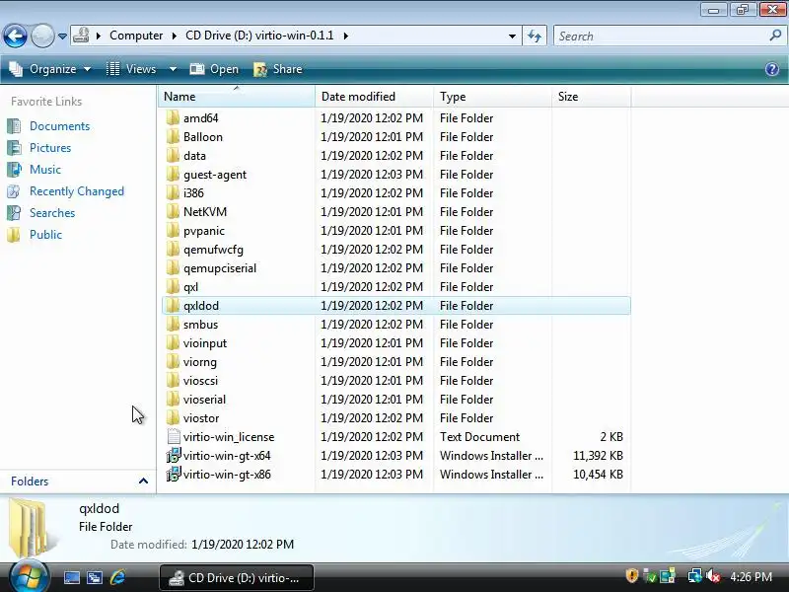Select the vioserial folder icon
789x592 pixels.
[173, 400]
